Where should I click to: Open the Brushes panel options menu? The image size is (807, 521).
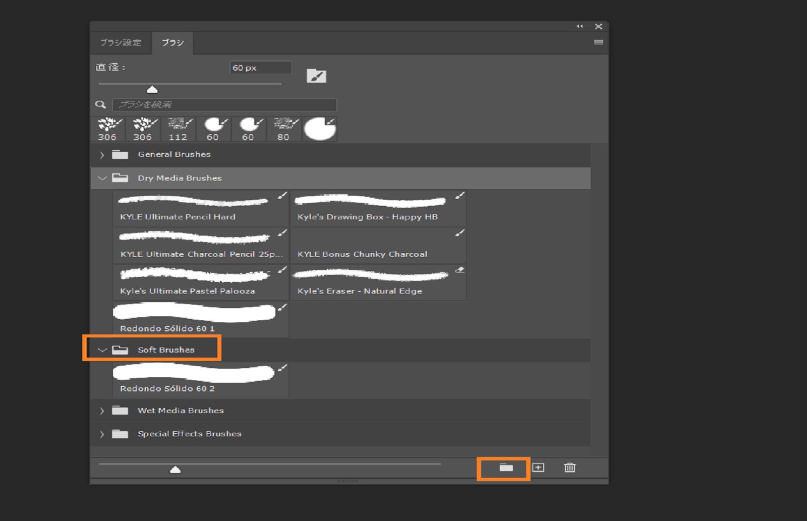(x=599, y=42)
